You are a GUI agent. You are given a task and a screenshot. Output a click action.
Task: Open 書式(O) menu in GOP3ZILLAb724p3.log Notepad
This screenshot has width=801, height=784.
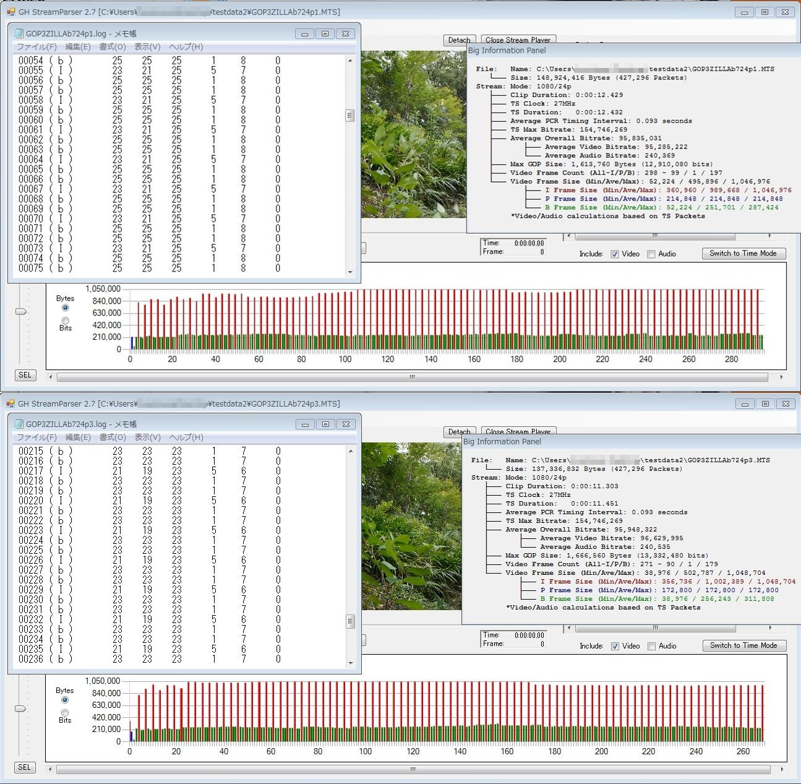click(x=113, y=437)
